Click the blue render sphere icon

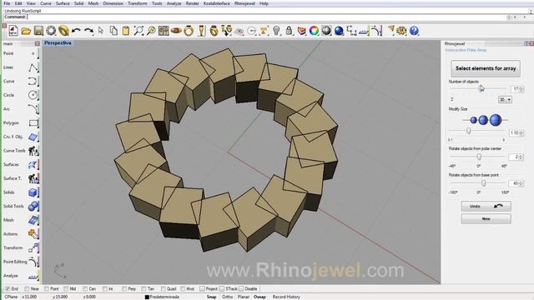tap(339, 31)
